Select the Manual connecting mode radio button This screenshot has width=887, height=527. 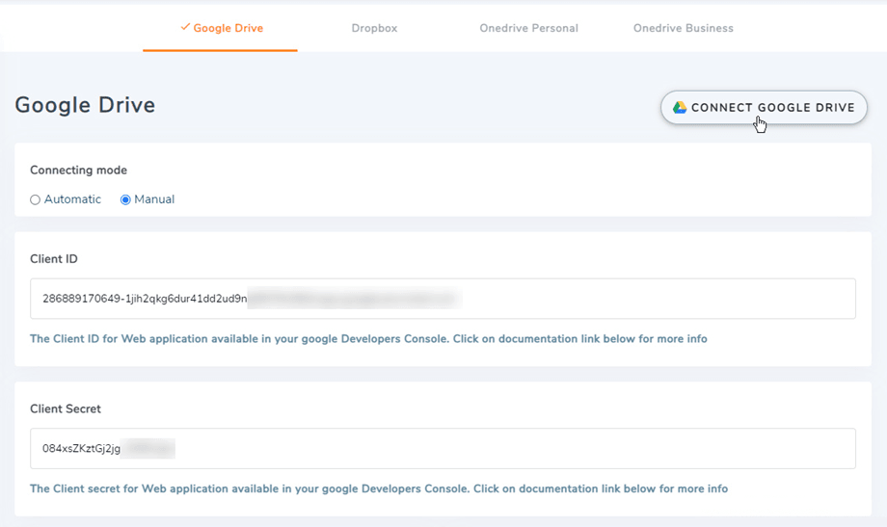tap(125, 200)
